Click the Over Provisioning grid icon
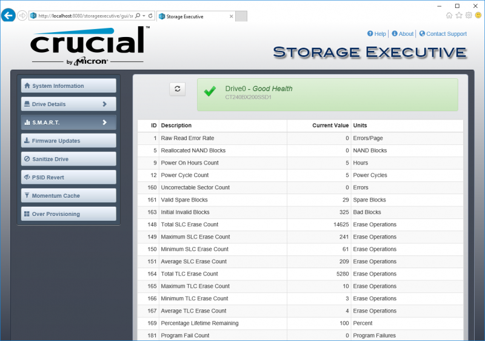 pyautogui.click(x=27, y=214)
